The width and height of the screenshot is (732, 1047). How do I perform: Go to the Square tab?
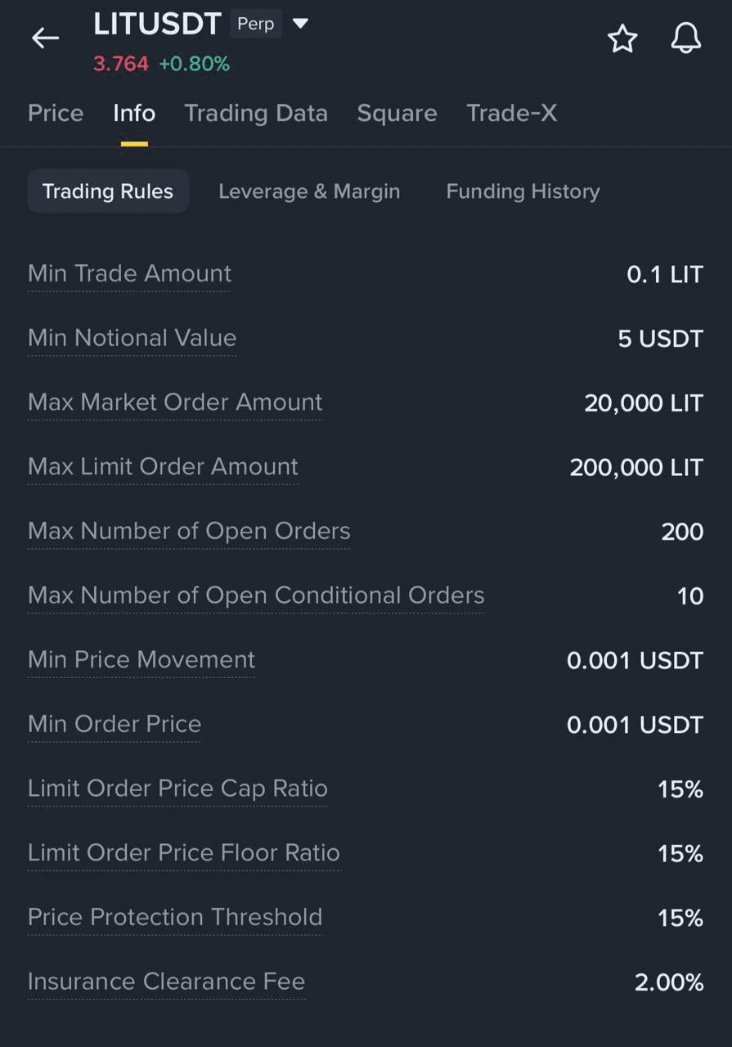[397, 113]
